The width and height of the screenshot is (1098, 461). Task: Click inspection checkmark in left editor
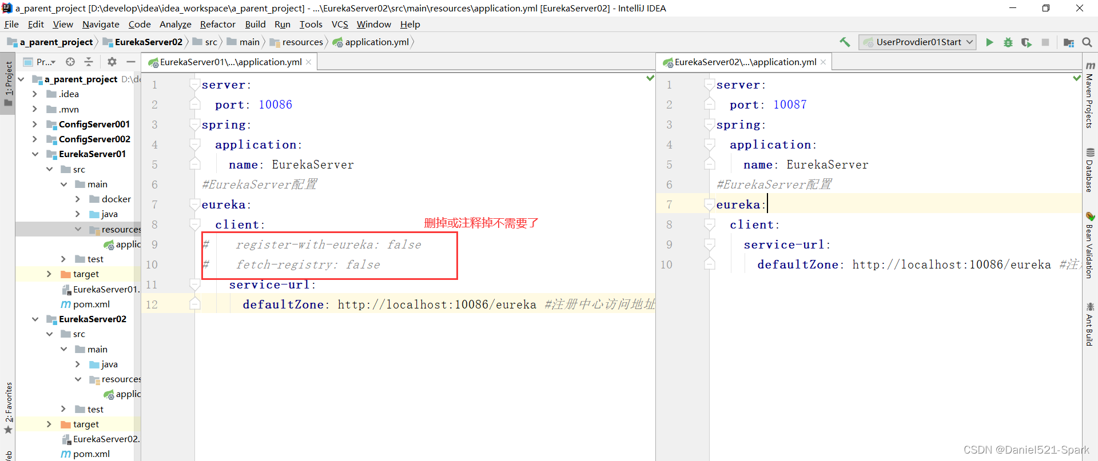pyautogui.click(x=650, y=78)
